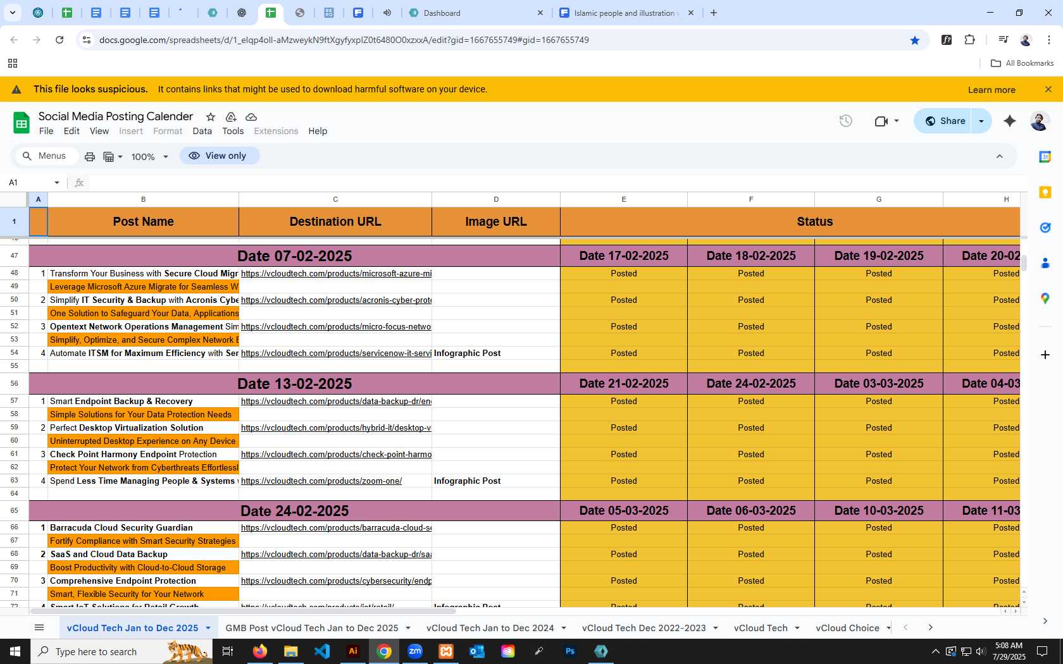The height and width of the screenshot is (664, 1063).
Task: Open version history clock icon
Action: click(x=846, y=121)
